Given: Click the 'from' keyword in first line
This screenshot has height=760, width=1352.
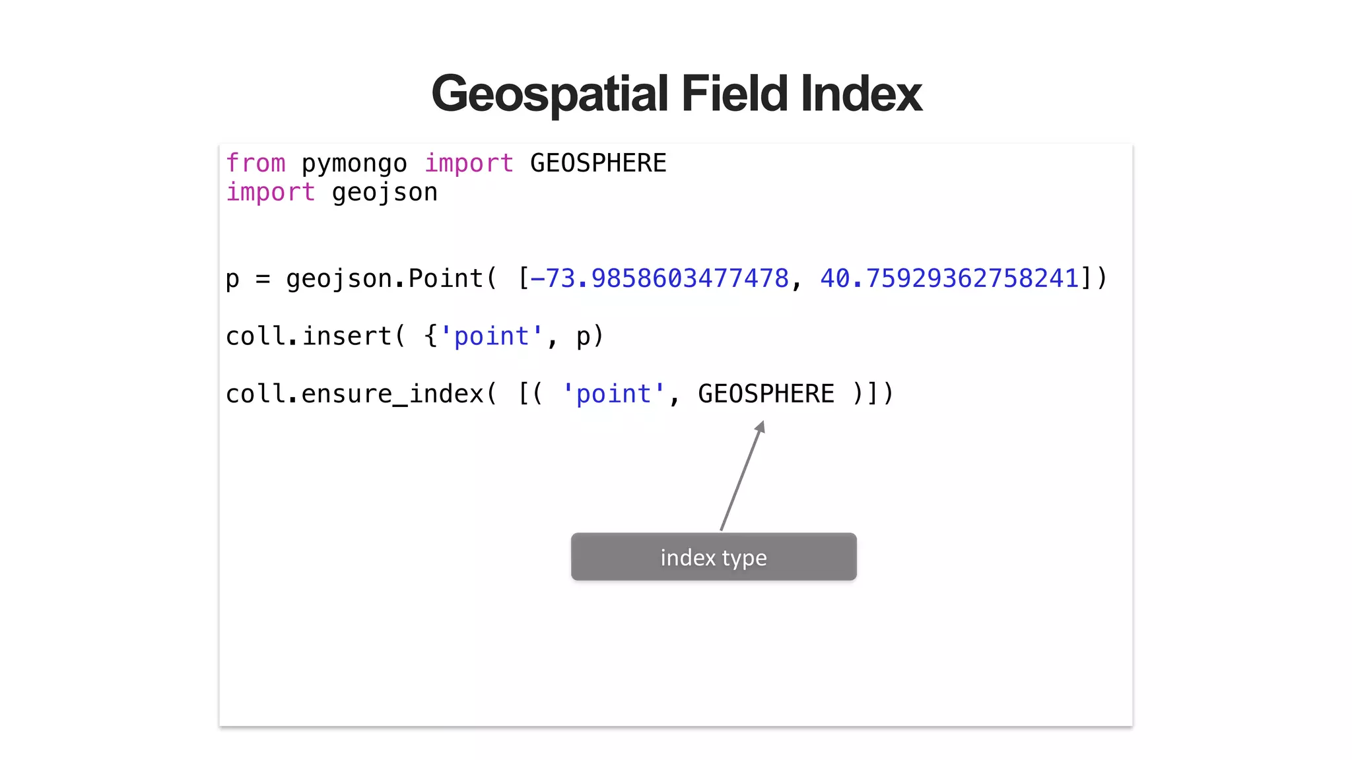Looking at the screenshot, I should pos(255,163).
